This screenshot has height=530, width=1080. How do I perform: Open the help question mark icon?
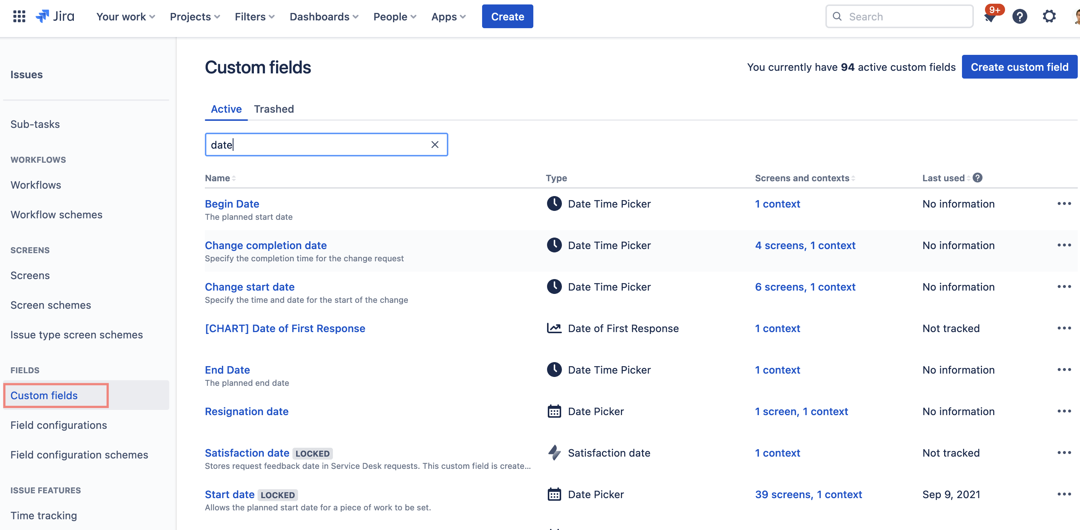click(1019, 17)
